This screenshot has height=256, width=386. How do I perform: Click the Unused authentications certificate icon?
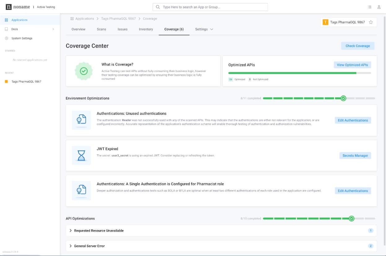click(81, 120)
